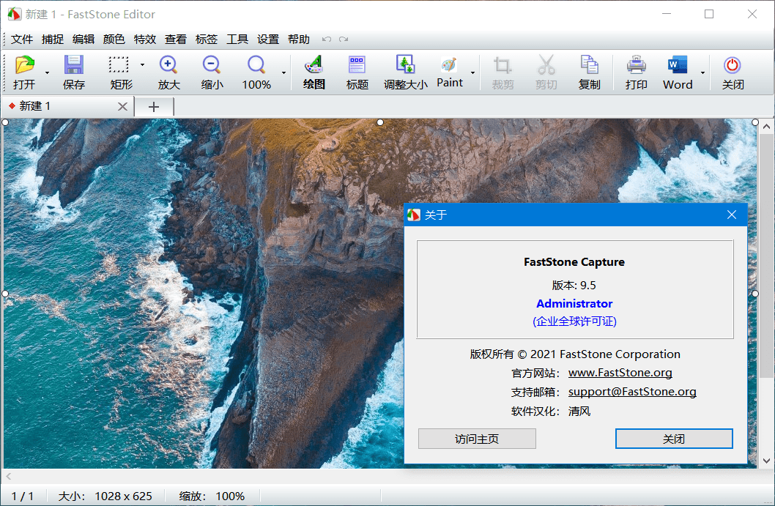This screenshot has width=775, height=506.
Task: Click the vertical scrollbar thumb
Action: click(766, 256)
